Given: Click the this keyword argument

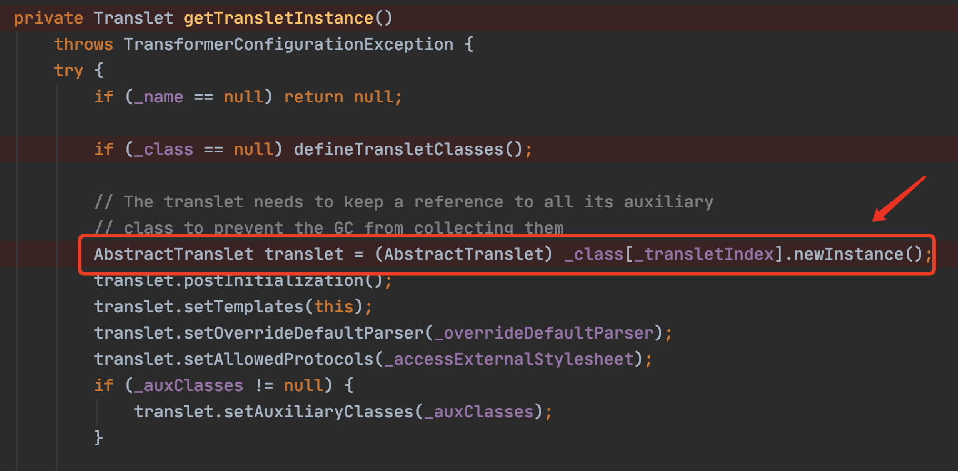Looking at the screenshot, I should [333, 307].
